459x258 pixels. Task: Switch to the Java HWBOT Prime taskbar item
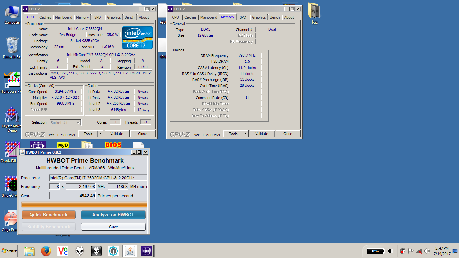pos(129,251)
